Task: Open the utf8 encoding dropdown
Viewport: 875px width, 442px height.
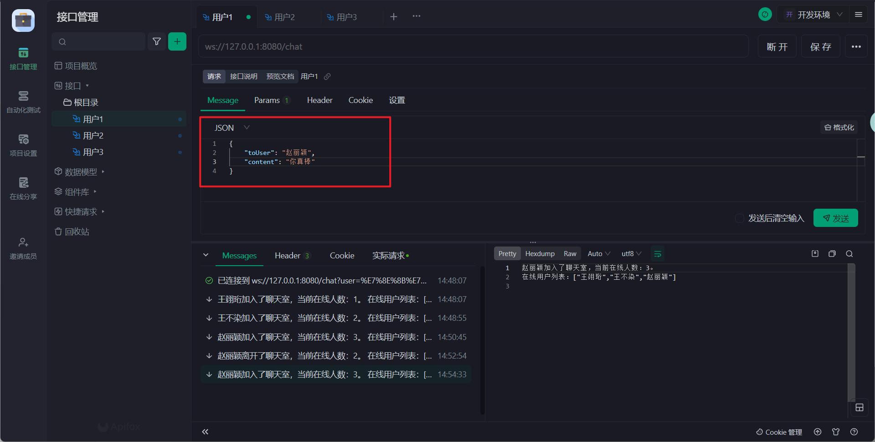Action: (630, 253)
